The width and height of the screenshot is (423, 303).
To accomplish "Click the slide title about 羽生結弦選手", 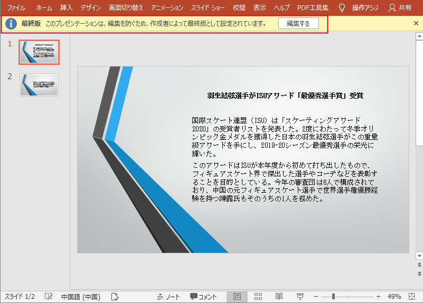I will pos(285,96).
